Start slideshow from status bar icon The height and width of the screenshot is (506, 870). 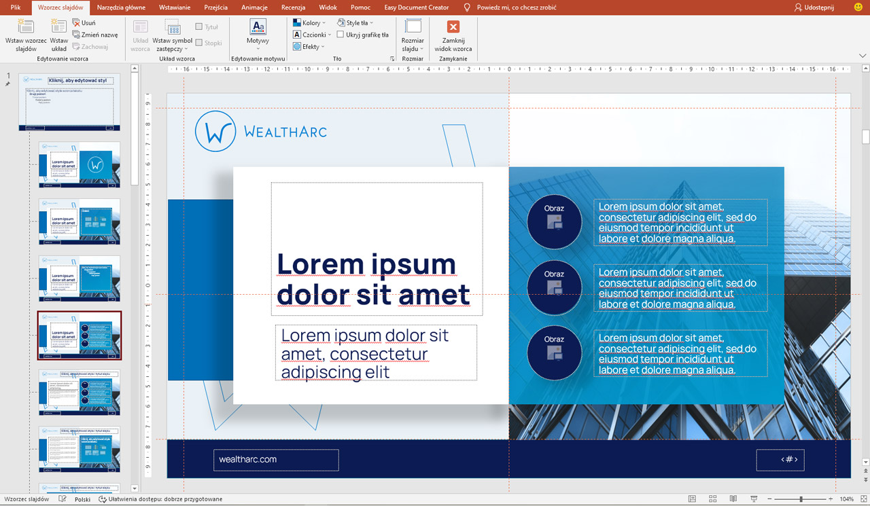pos(753,499)
